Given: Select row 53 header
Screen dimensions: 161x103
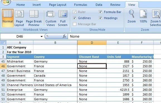Looking at the screenshot, I should pos(3,99).
